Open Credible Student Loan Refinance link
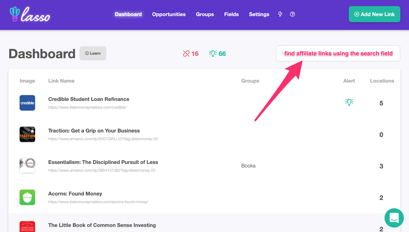 pos(89,99)
